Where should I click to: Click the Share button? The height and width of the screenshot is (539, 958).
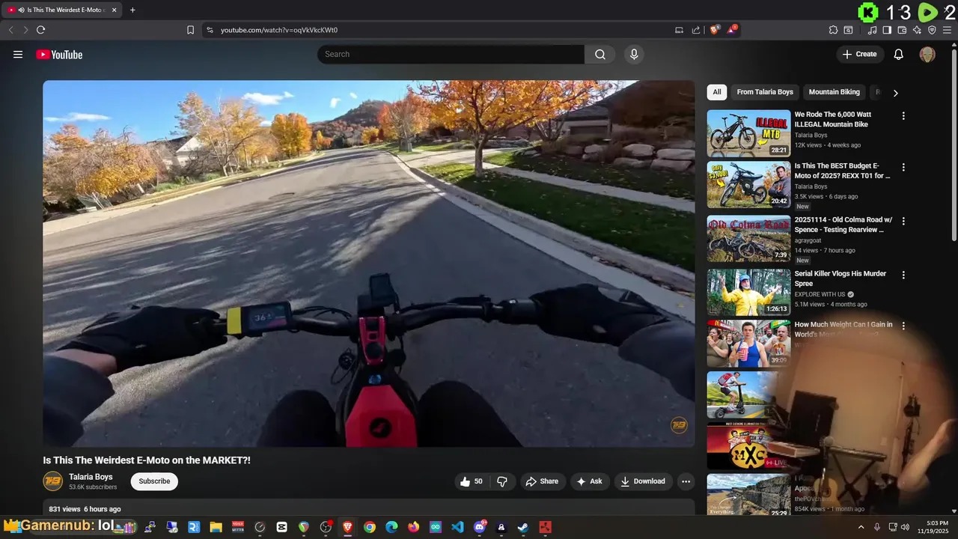point(542,481)
